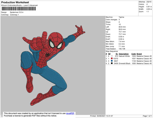Click the Right value 58.9 mm
The height and width of the screenshot is (118, 153).
pos(122,29)
